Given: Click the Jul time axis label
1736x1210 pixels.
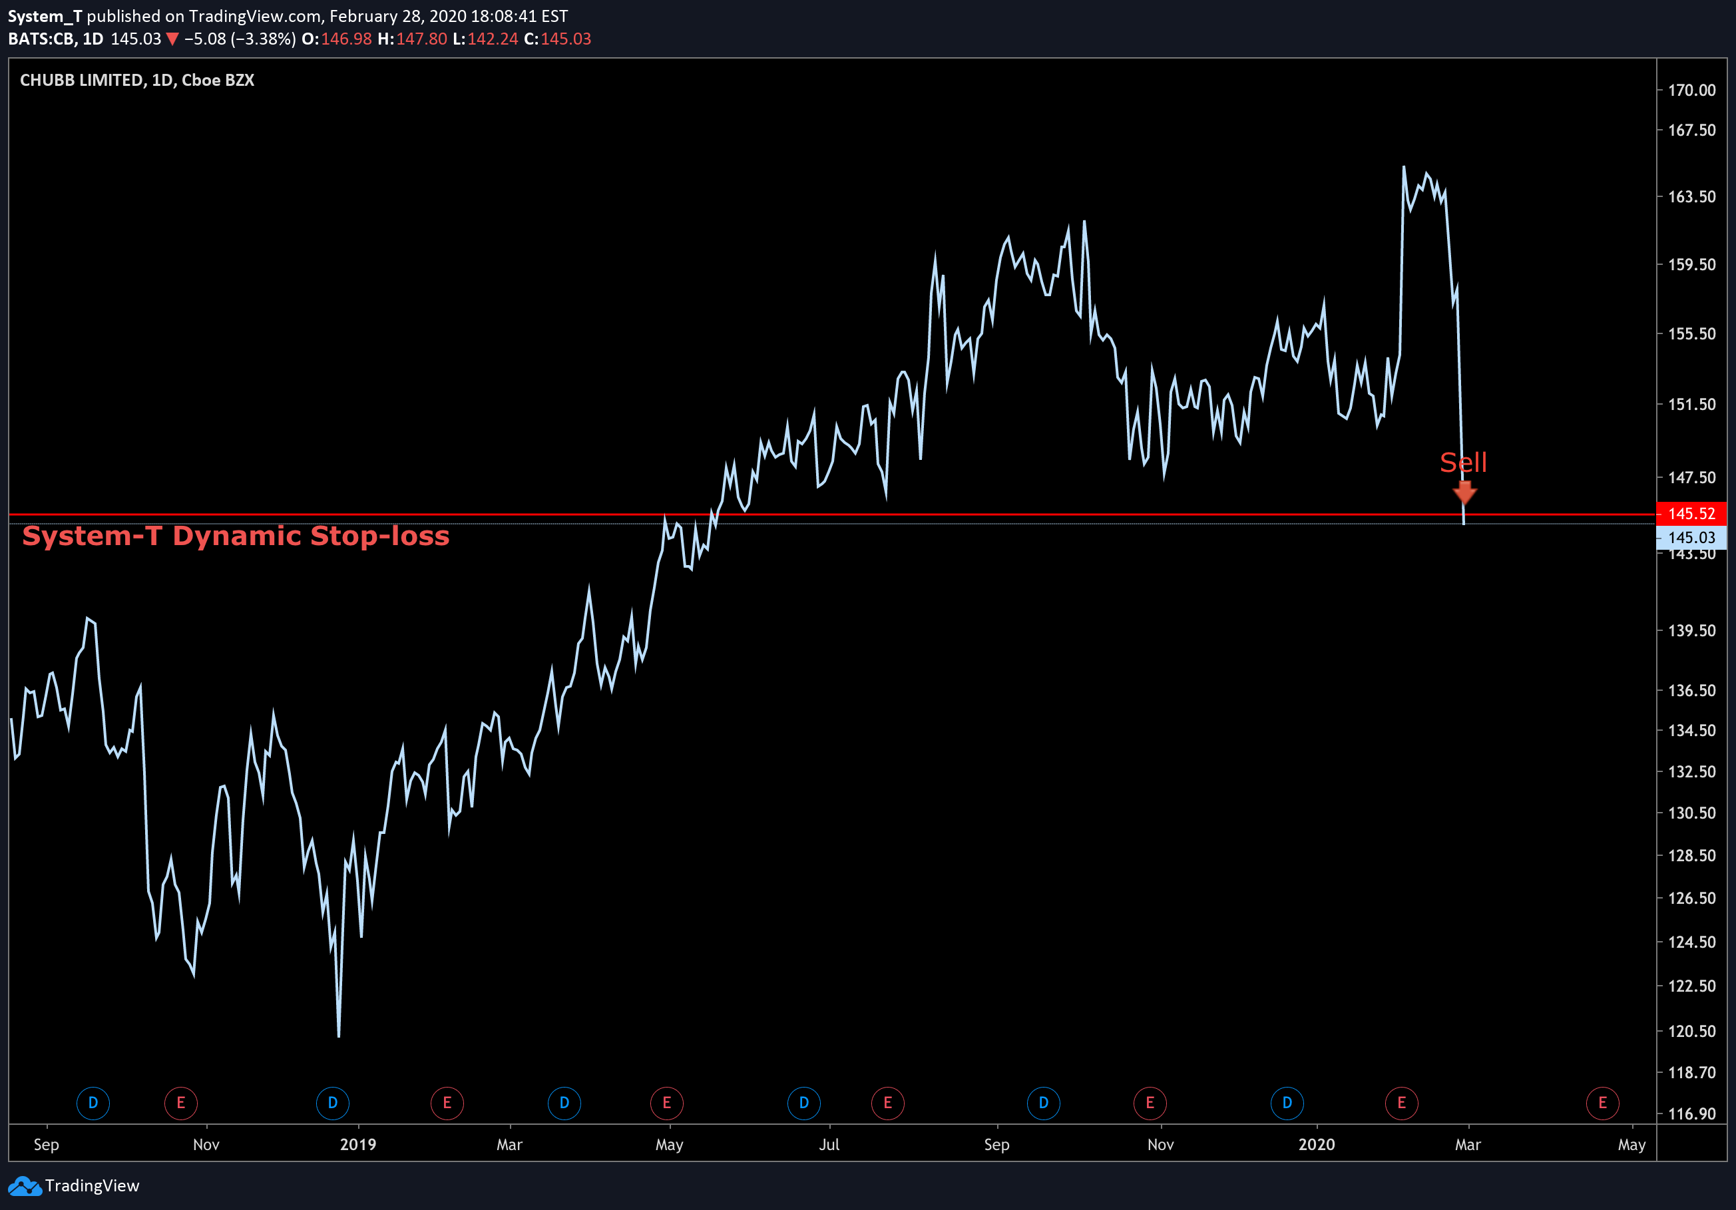Looking at the screenshot, I should pos(829,1144).
